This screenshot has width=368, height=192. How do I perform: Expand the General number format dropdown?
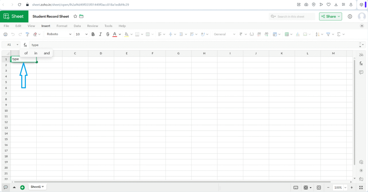(224, 34)
